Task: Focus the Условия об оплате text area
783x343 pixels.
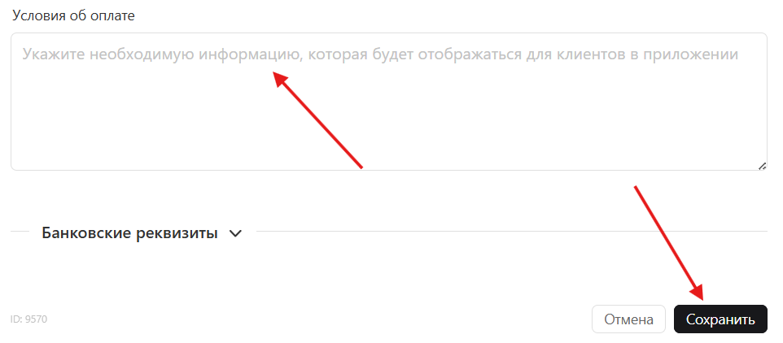Action: point(388,102)
